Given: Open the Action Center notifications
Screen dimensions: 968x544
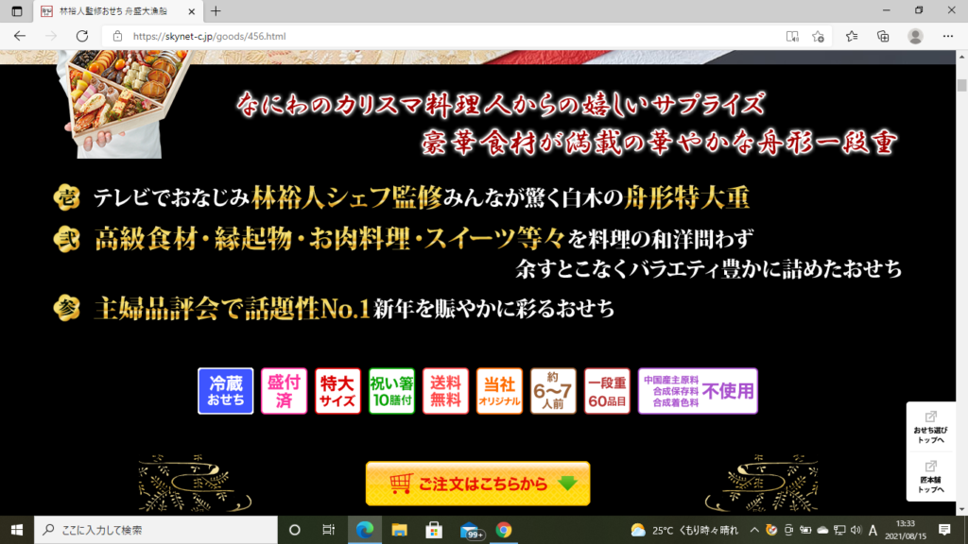Looking at the screenshot, I should pos(944,530).
